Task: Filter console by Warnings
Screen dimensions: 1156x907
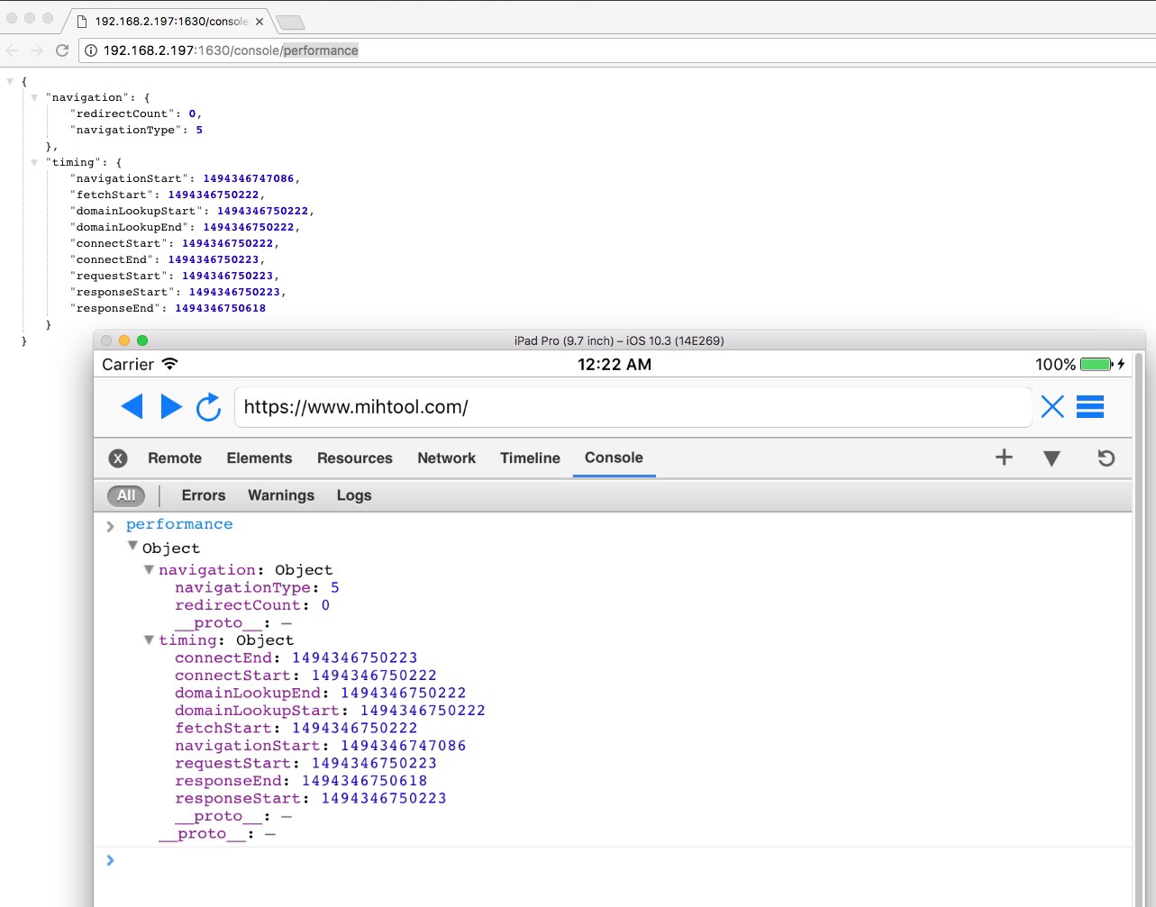Action: tap(281, 495)
